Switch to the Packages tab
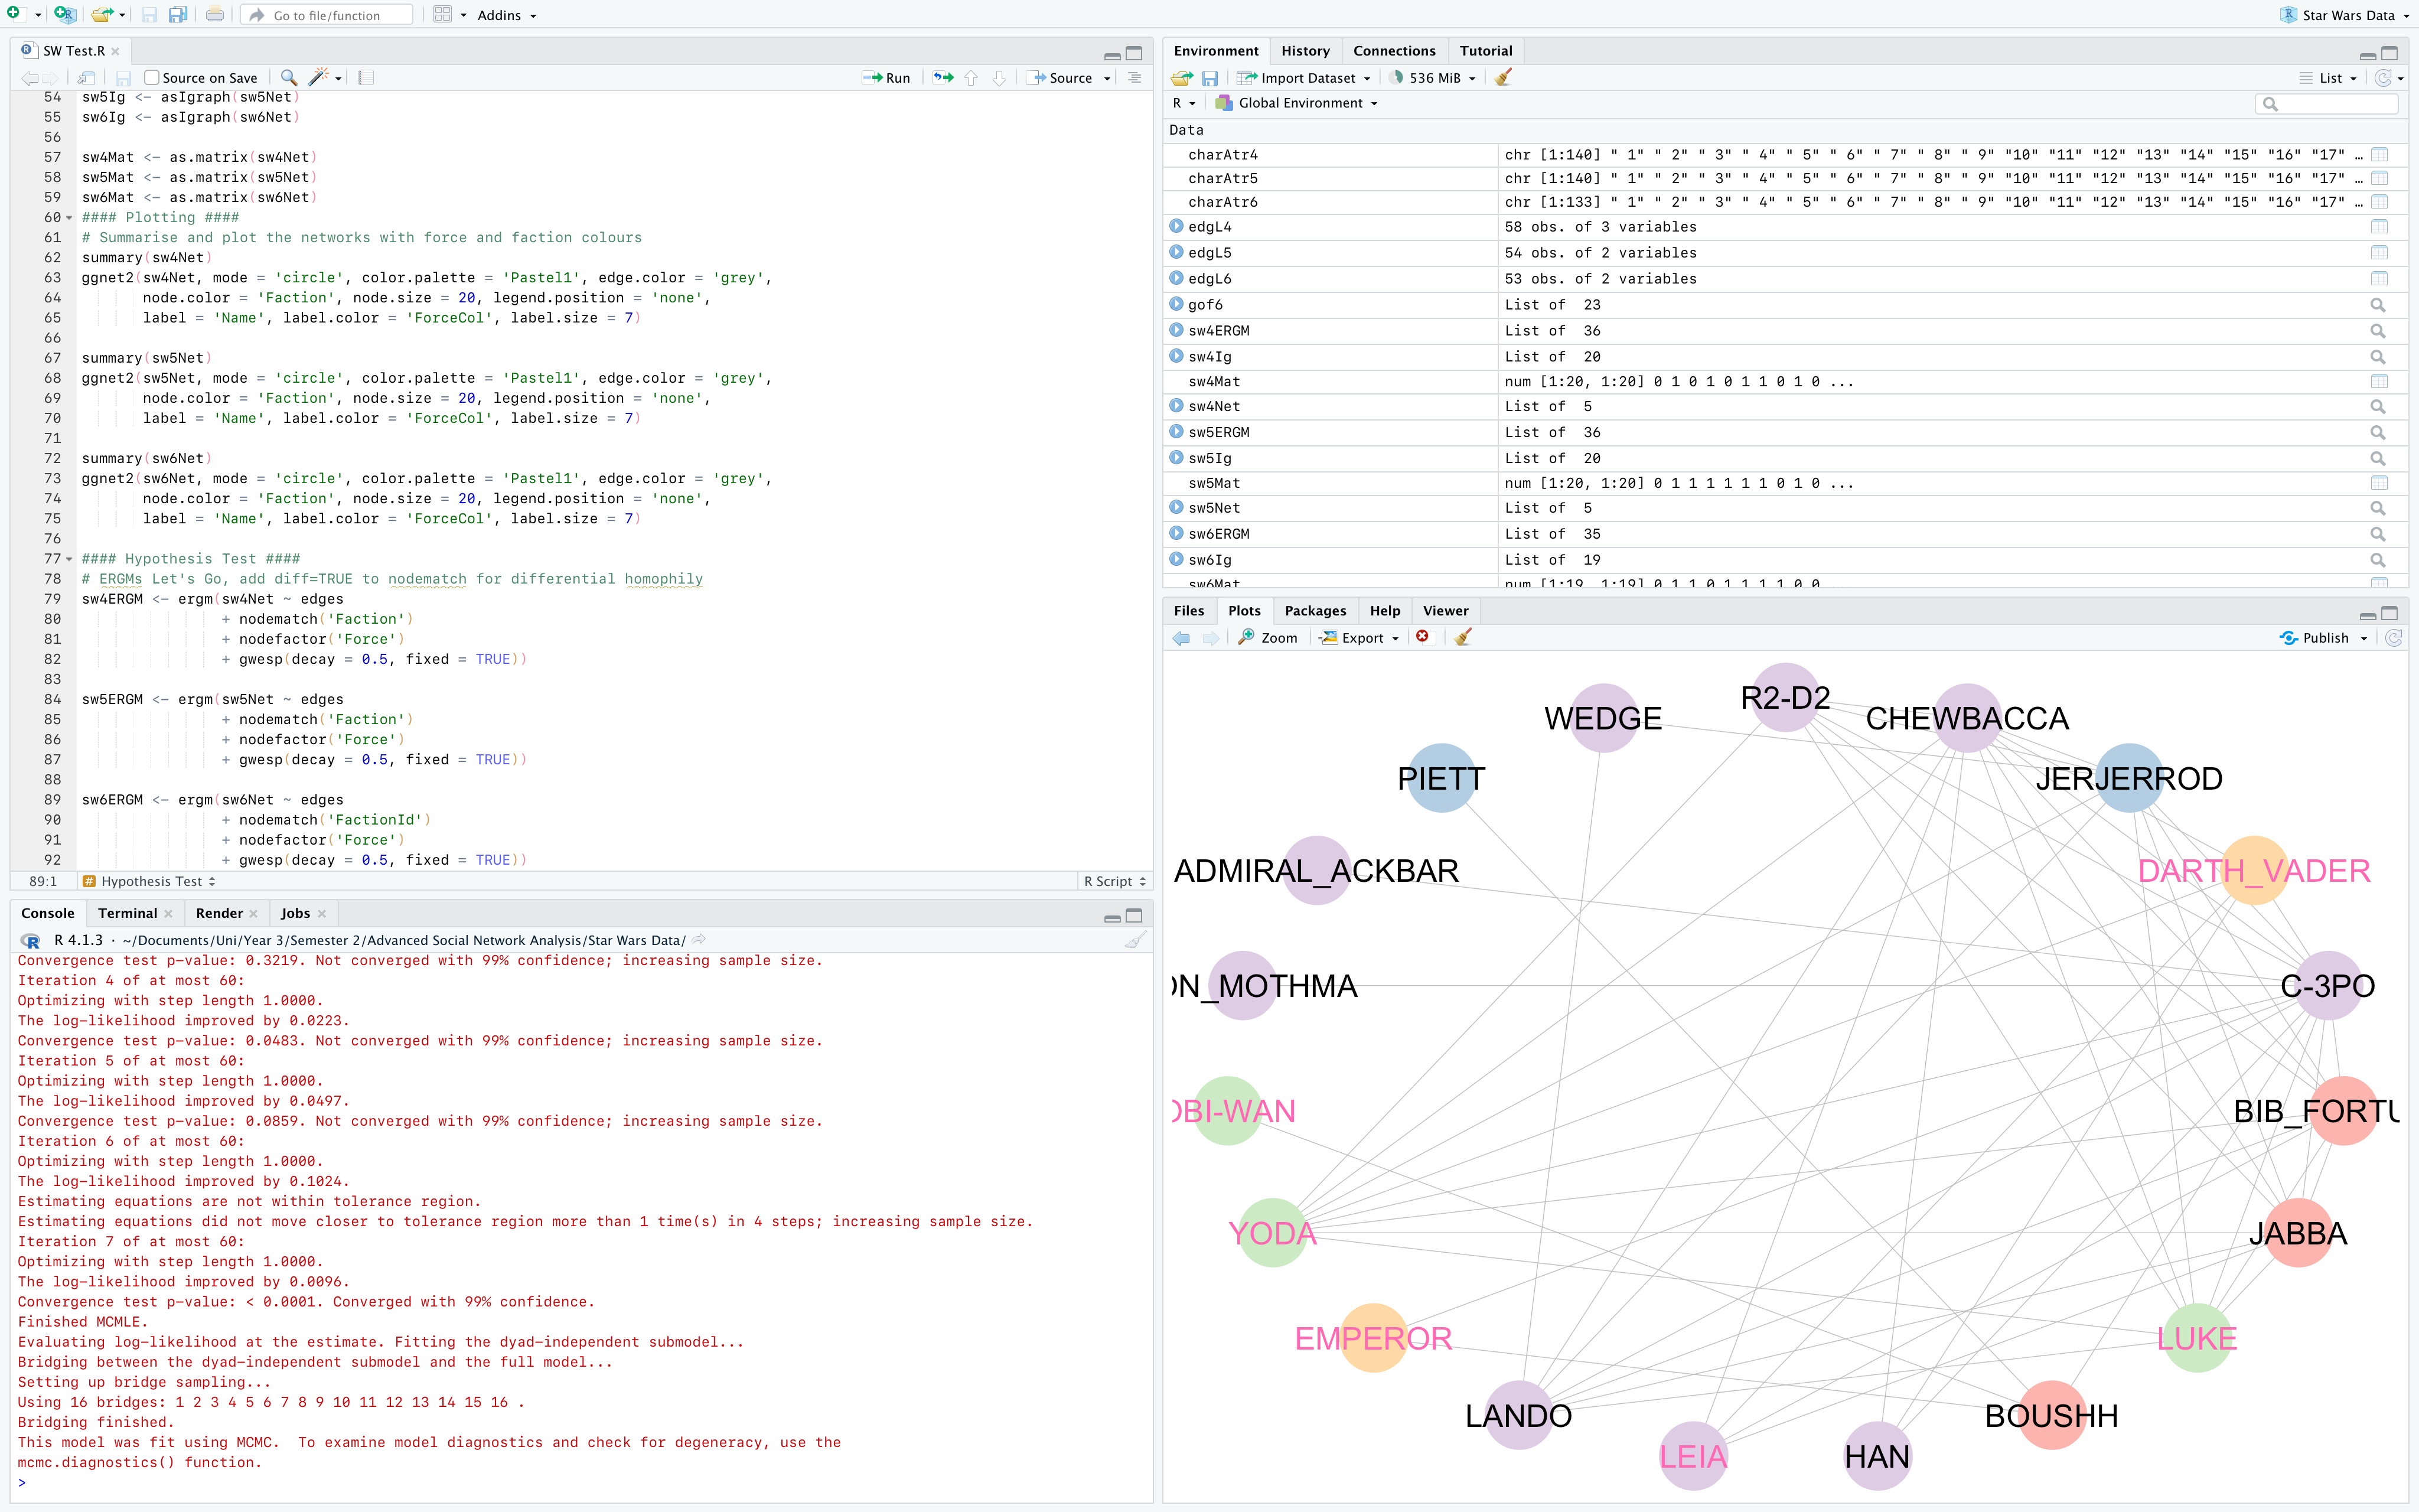This screenshot has width=2419, height=1512. tap(1315, 611)
